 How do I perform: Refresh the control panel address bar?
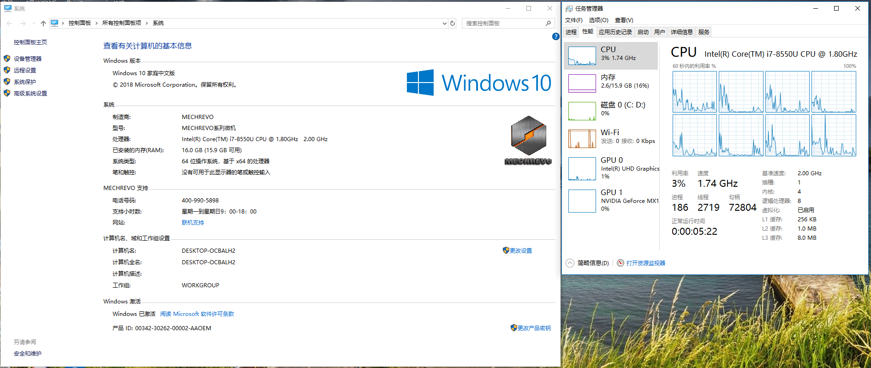click(x=453, y=23)
